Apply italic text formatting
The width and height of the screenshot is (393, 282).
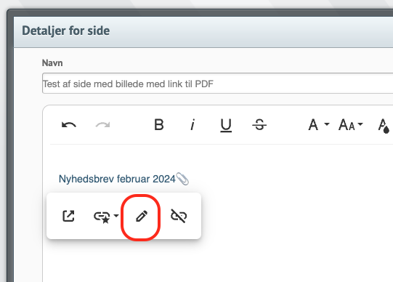point(193,124)
